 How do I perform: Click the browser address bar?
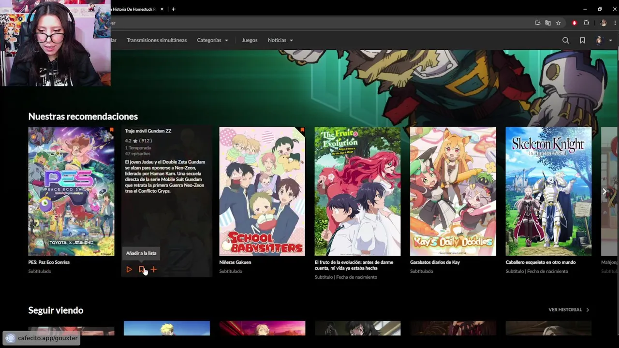point(319,23)
